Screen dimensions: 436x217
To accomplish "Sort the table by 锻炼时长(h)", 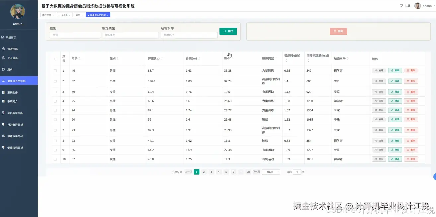I will (286, 61).
